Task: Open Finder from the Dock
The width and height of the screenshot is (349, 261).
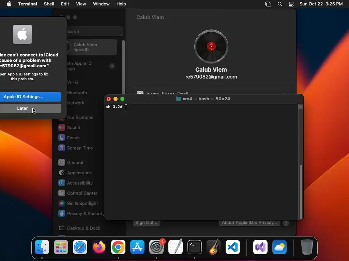Action: tap(42, 247)
